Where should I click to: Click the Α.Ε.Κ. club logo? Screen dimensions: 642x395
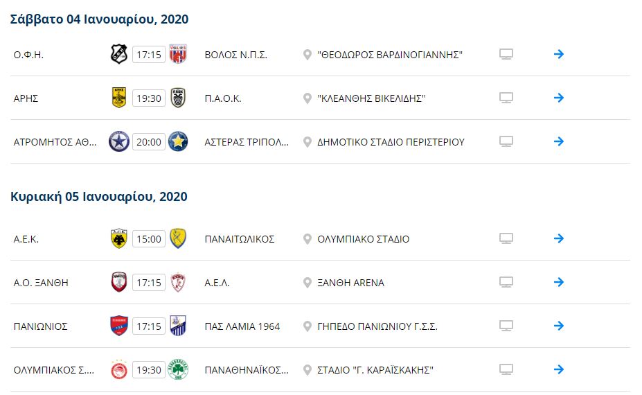pyautogui.click(x=119, y=238)
